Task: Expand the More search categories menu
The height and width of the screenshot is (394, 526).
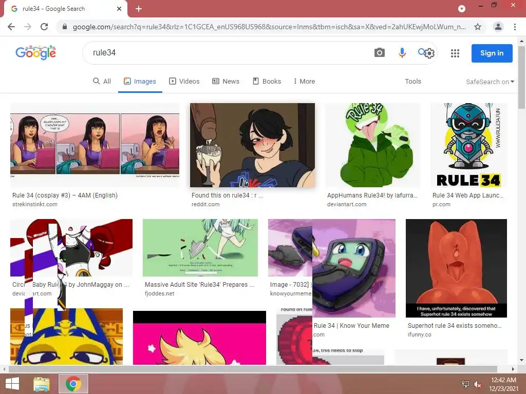Action: tap(304, 82)
